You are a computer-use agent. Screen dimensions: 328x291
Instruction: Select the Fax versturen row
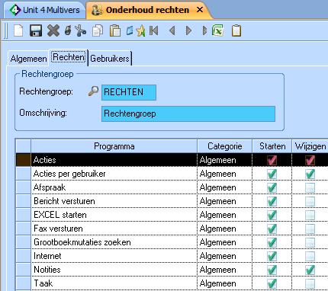172,229
